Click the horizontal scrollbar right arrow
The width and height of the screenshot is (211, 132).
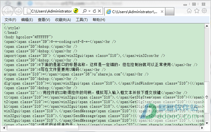202,128
